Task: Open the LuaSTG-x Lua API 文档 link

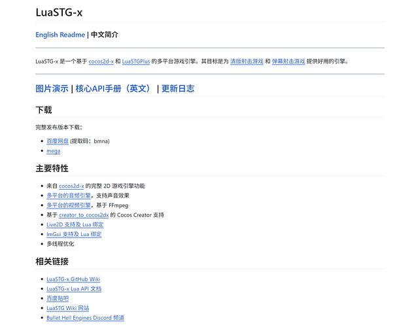Action: pos(74,289)
